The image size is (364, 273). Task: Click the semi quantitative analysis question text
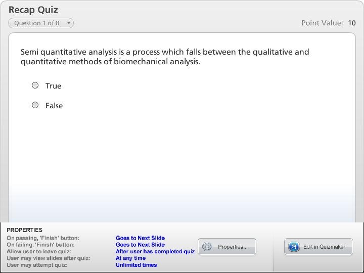point(165,57)
